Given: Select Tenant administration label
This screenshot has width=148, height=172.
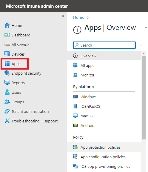Looking at the screenshot, I should point(30,111).
